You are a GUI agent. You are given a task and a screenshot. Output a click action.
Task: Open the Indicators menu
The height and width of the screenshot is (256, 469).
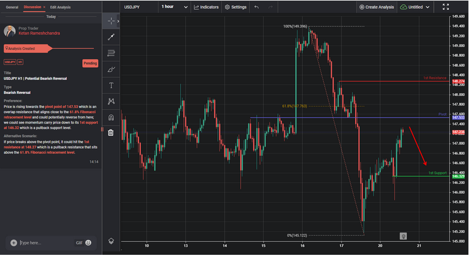coord(207,7)
